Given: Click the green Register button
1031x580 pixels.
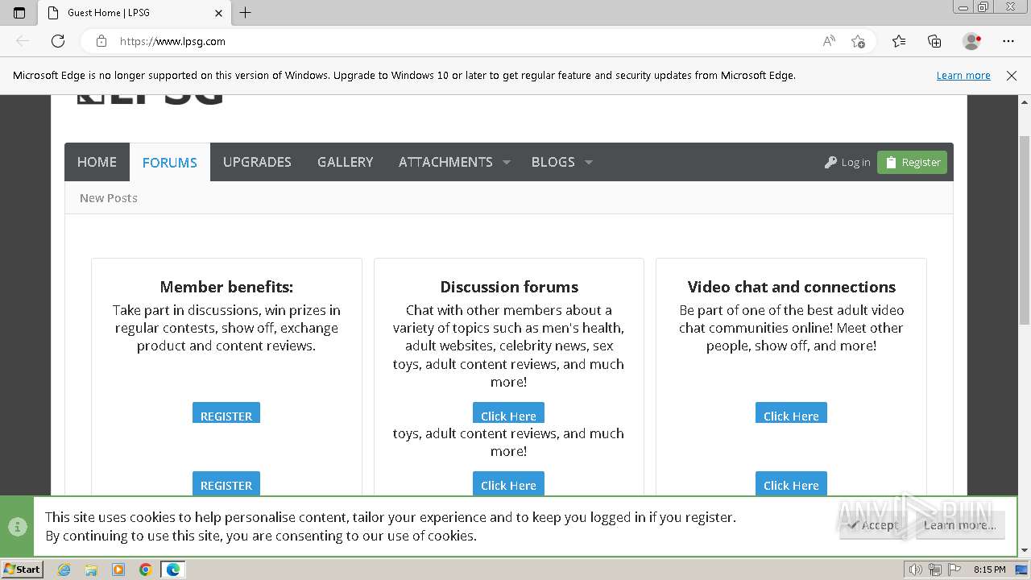Looking at the screenshot, I should coord(912,162).
